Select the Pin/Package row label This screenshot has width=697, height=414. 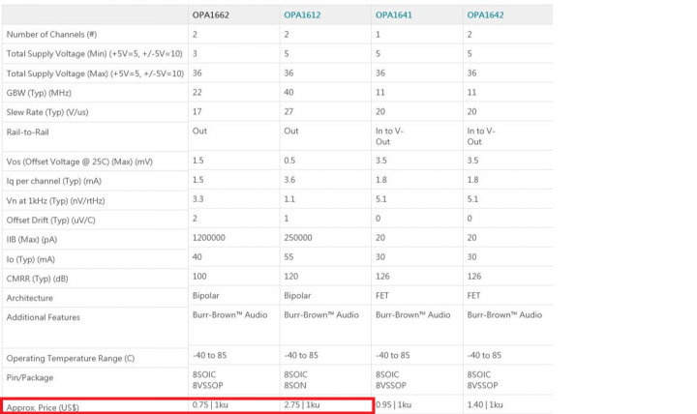coord(30,377)
